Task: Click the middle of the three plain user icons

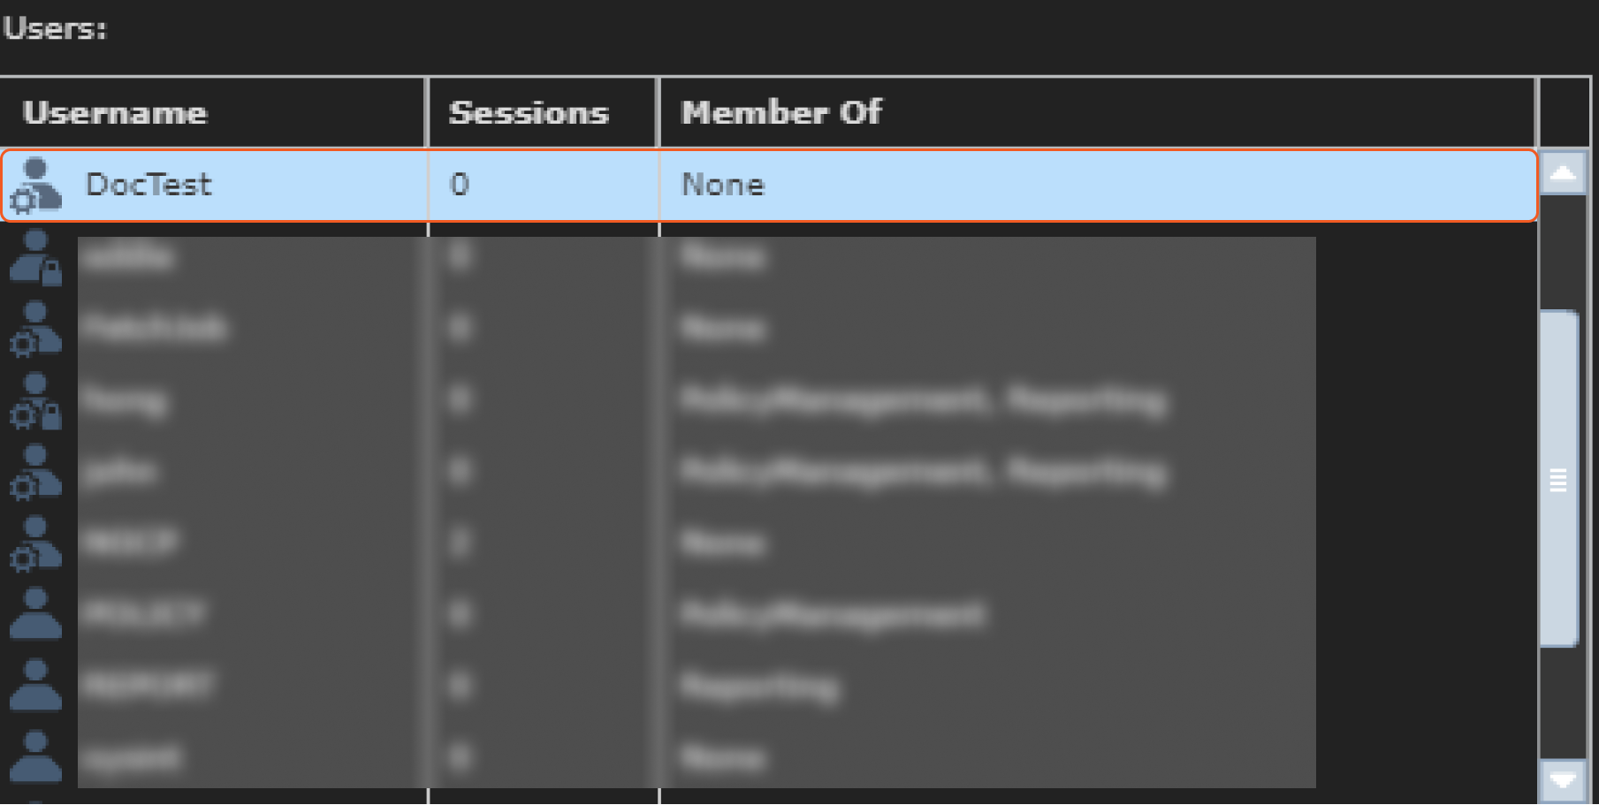Action: coord(36,685)
